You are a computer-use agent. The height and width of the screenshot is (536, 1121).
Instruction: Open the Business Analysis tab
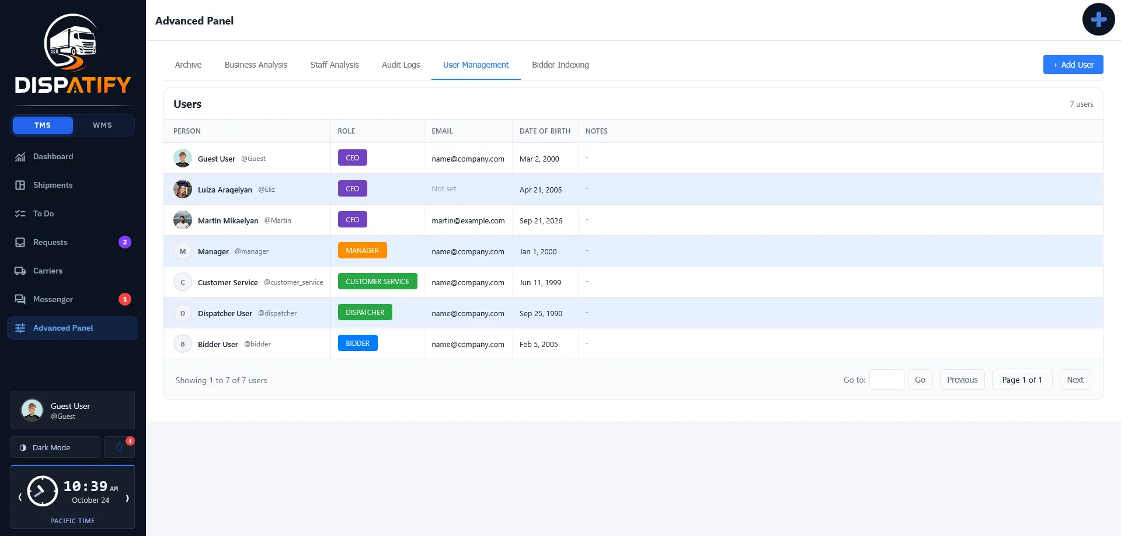[256, 65]
